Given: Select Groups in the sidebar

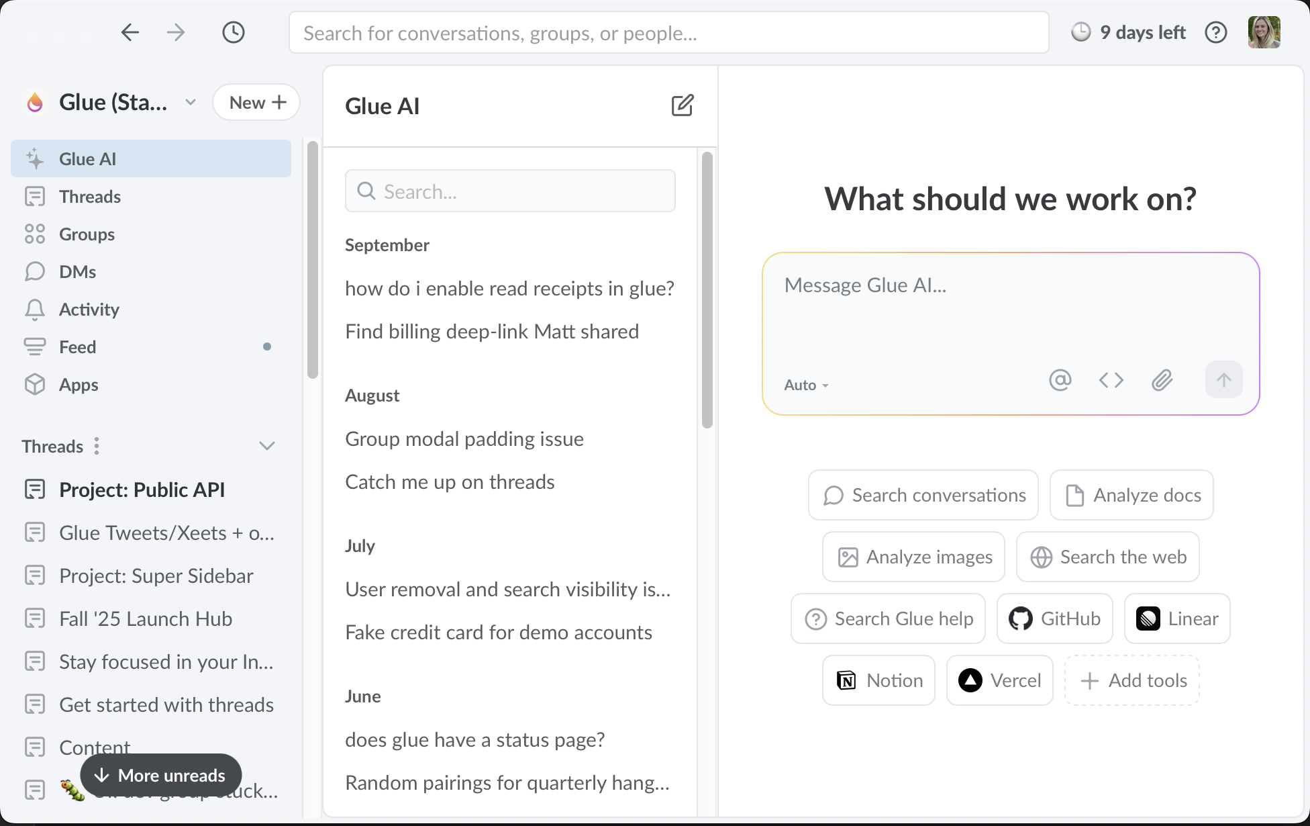Looking at the screenshot, I should point(87,234).
